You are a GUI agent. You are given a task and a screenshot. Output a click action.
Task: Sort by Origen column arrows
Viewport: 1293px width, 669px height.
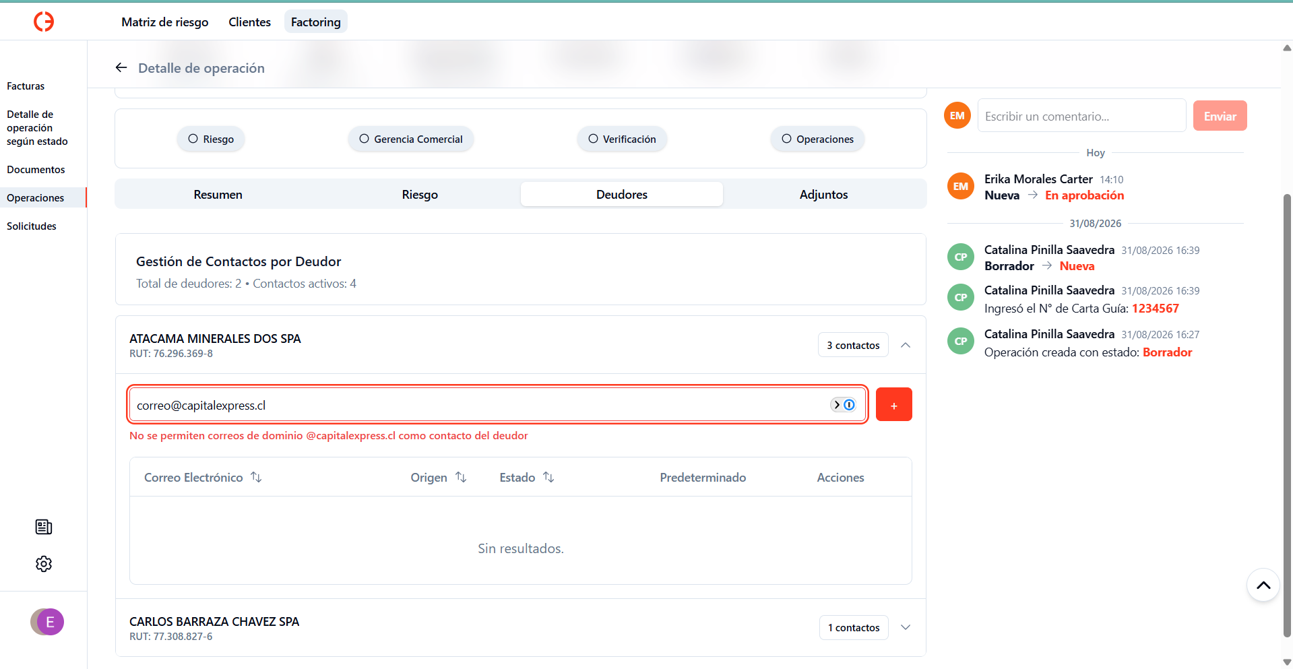(x=461, y=477)
